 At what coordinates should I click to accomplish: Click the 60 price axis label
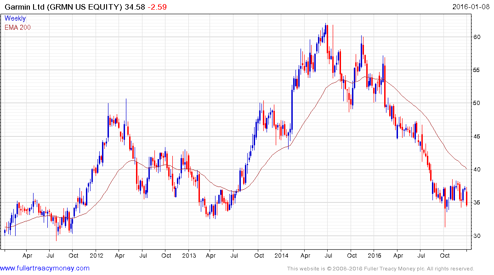tap(477, 37)
